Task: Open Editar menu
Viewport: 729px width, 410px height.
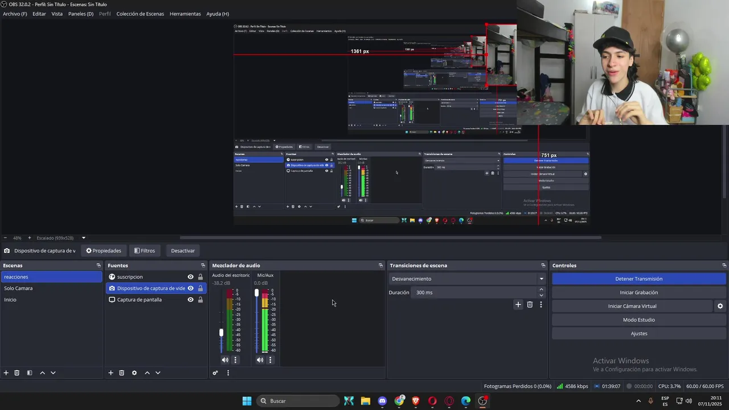Action: pyautogui.click(x=39, y=14)
